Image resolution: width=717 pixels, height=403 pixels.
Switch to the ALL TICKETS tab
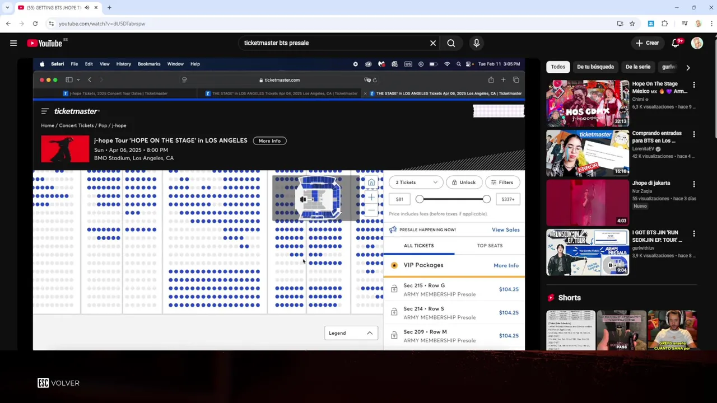point(418,246)
